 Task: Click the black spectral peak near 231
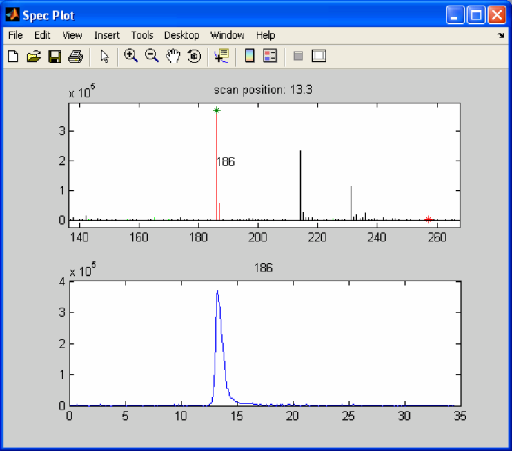click(x=351, y=203)
